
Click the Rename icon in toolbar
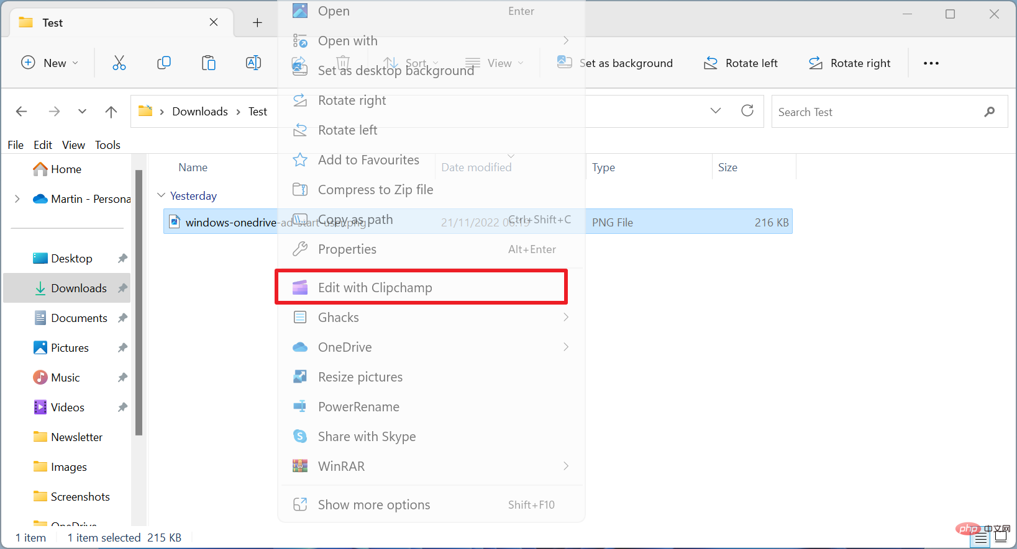coord(253,63)
